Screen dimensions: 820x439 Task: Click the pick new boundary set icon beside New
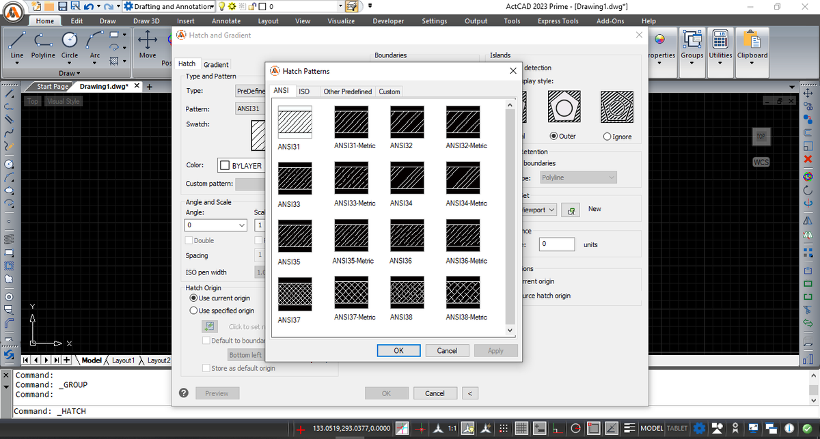(x=571, y=210)
